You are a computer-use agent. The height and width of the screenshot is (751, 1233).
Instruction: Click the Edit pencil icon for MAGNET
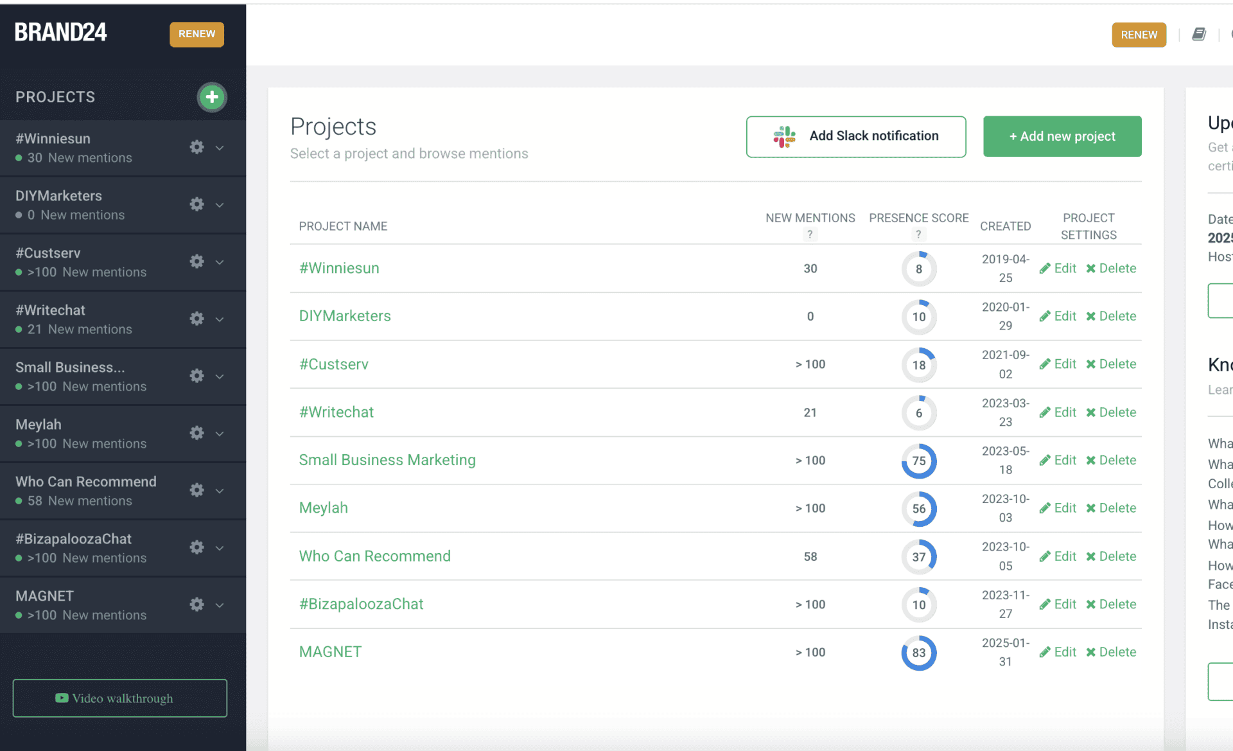1044,651
